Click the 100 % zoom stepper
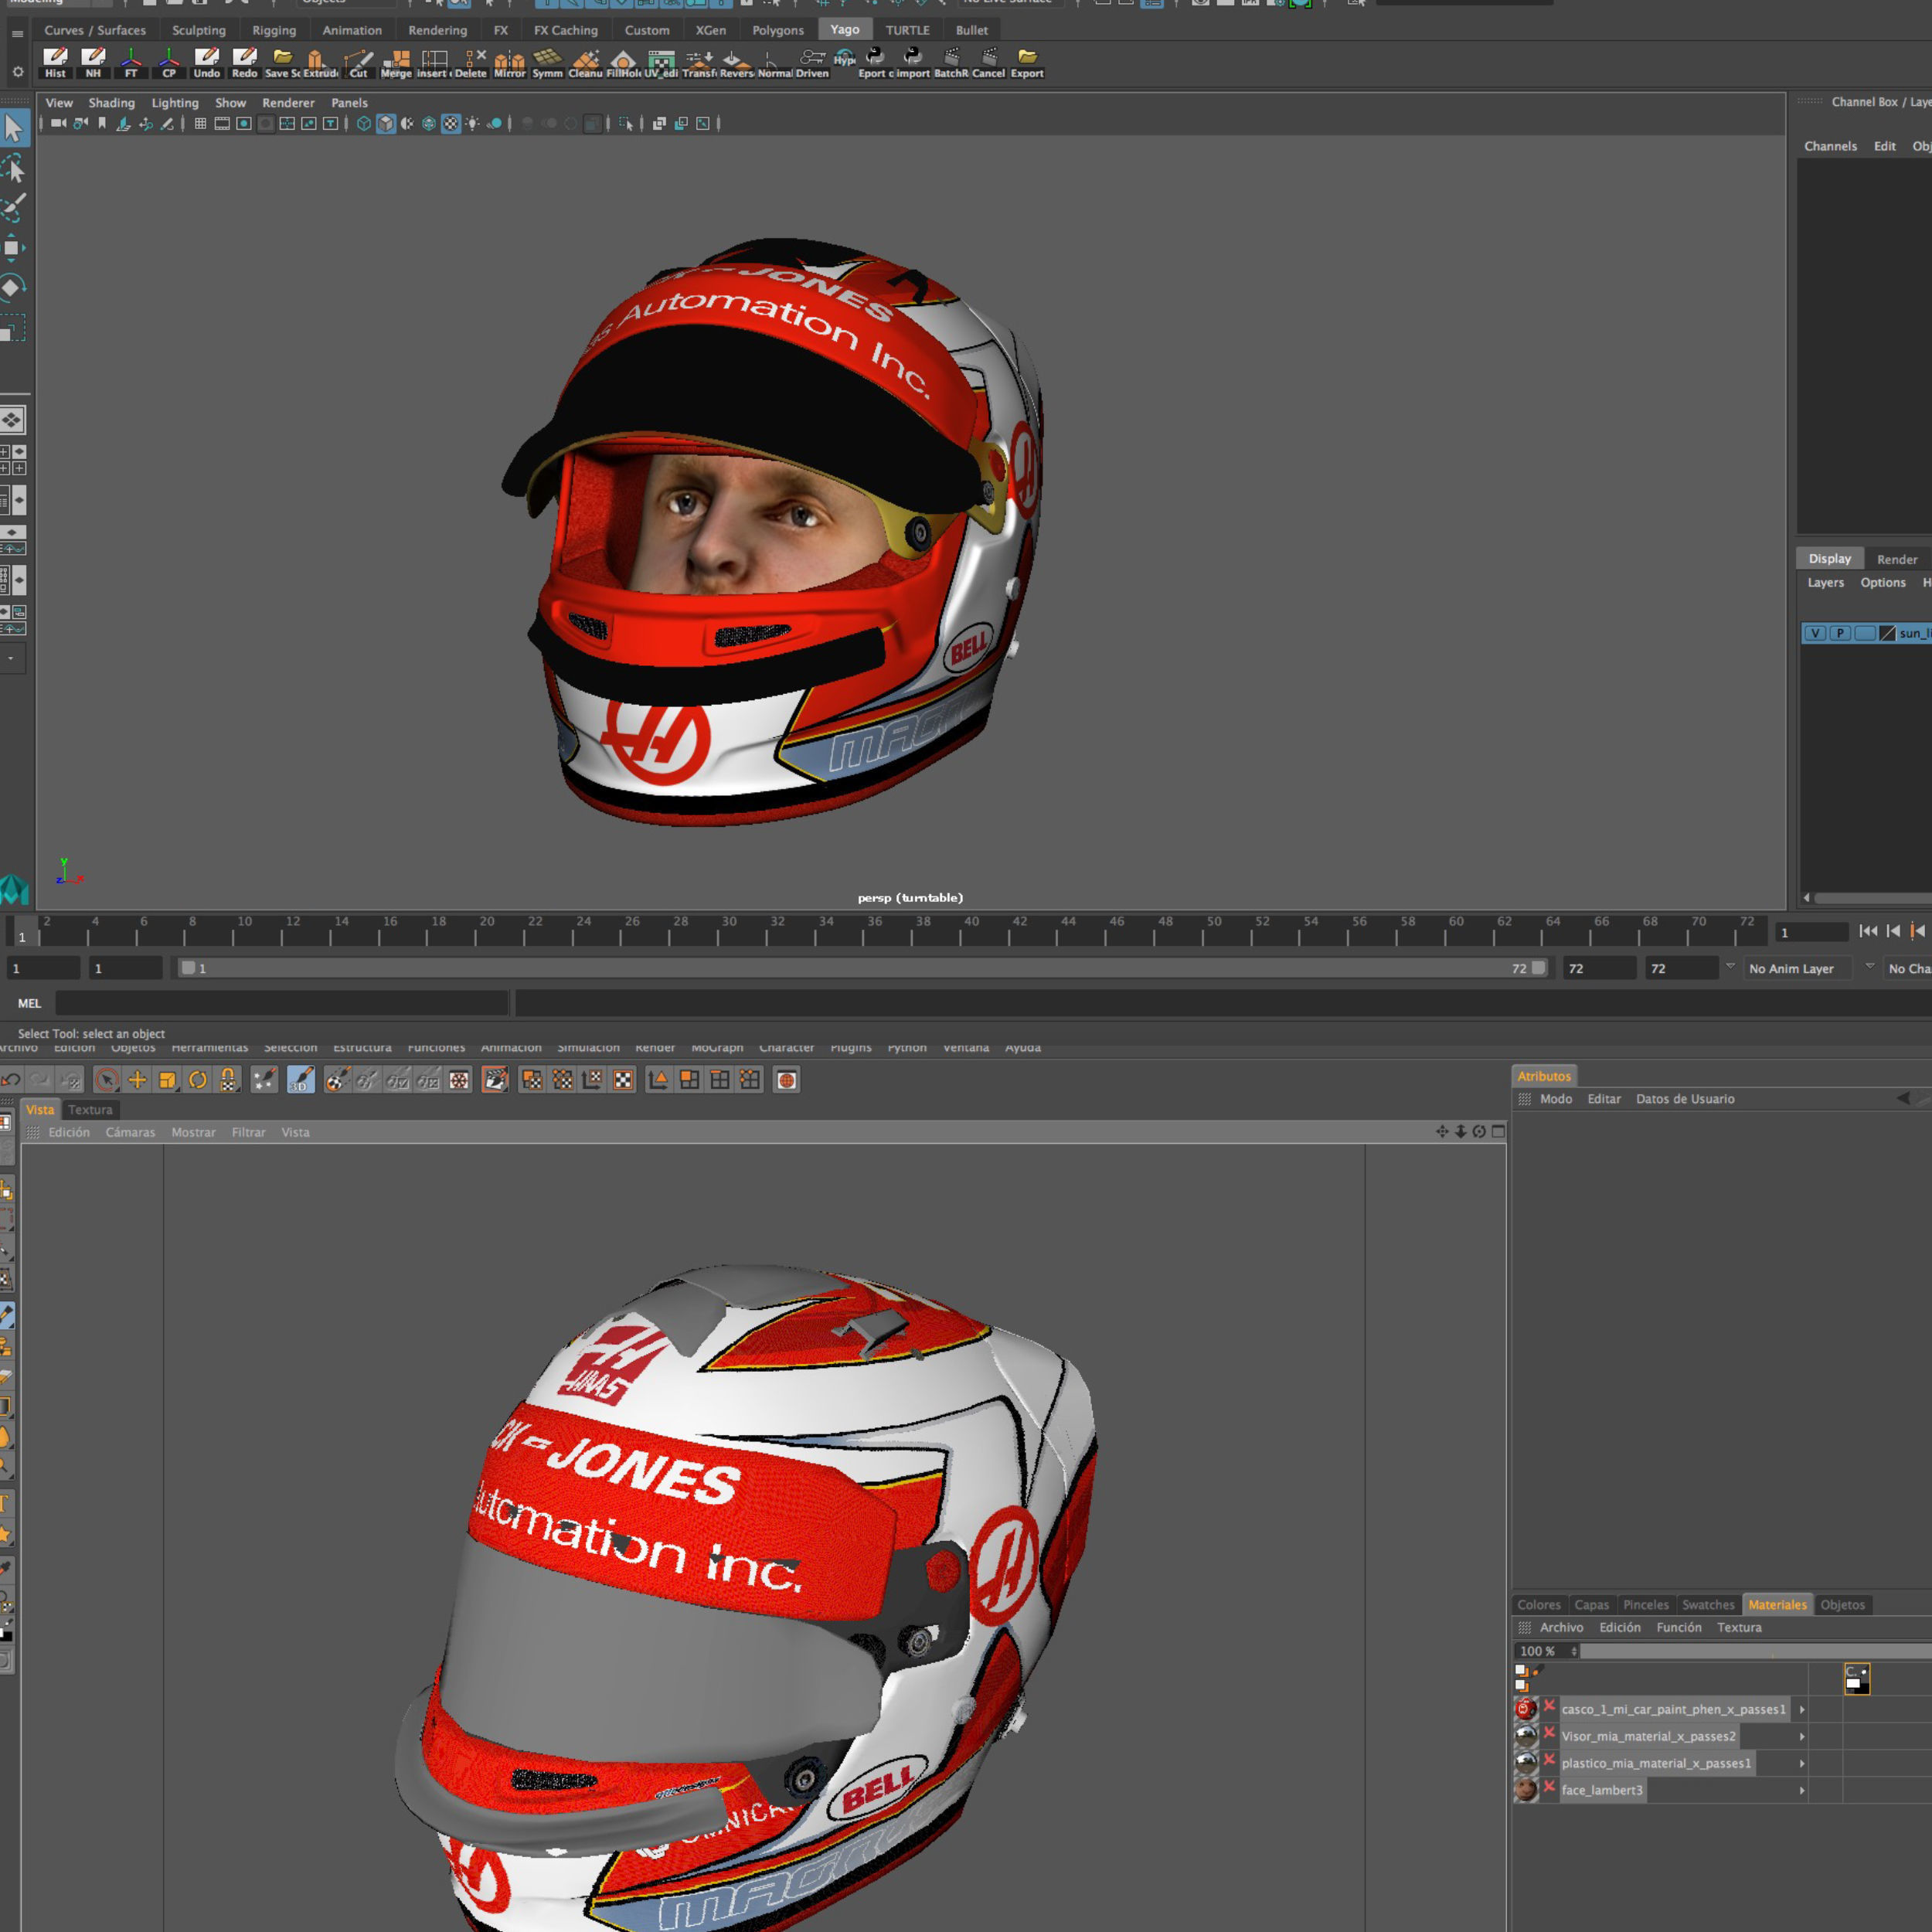The width and height of the screenshot is (1932, 1932). click(x=1574, y=1651)
